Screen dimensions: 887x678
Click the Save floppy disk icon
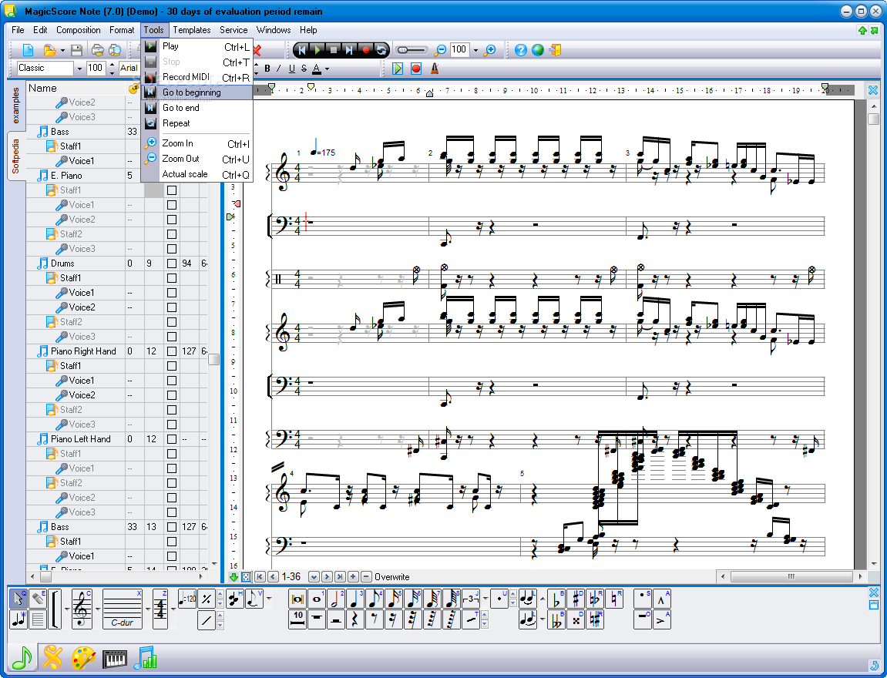click(x=76, y=50)
